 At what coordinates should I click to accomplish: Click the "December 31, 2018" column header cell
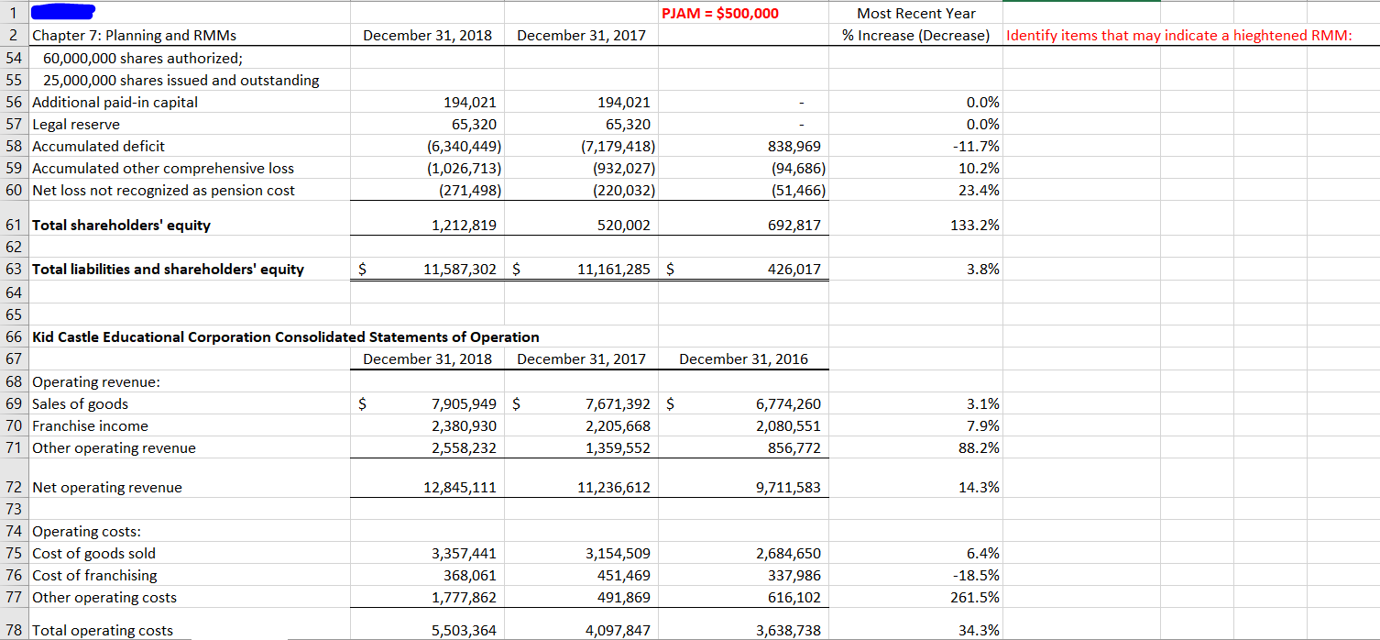click(x=428, y=35)
